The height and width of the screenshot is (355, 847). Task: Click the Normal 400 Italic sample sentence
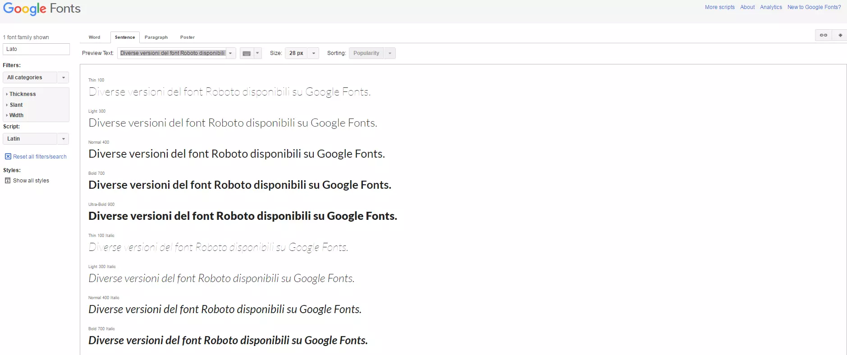[225, 309]
